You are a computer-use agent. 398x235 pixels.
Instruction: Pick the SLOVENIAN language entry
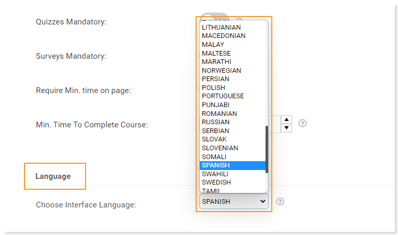pos(233,148)
